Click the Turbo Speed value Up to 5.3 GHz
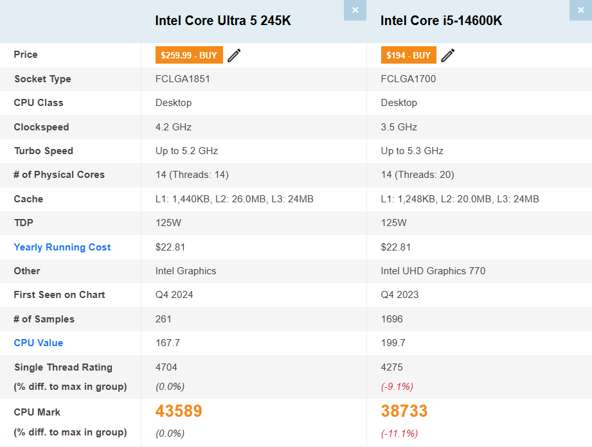Image resolution: width=592 pixels, height=447 pixels. click(411, 151)
